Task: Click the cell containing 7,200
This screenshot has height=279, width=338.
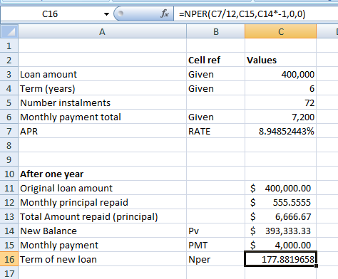Action: click(281, 117)
